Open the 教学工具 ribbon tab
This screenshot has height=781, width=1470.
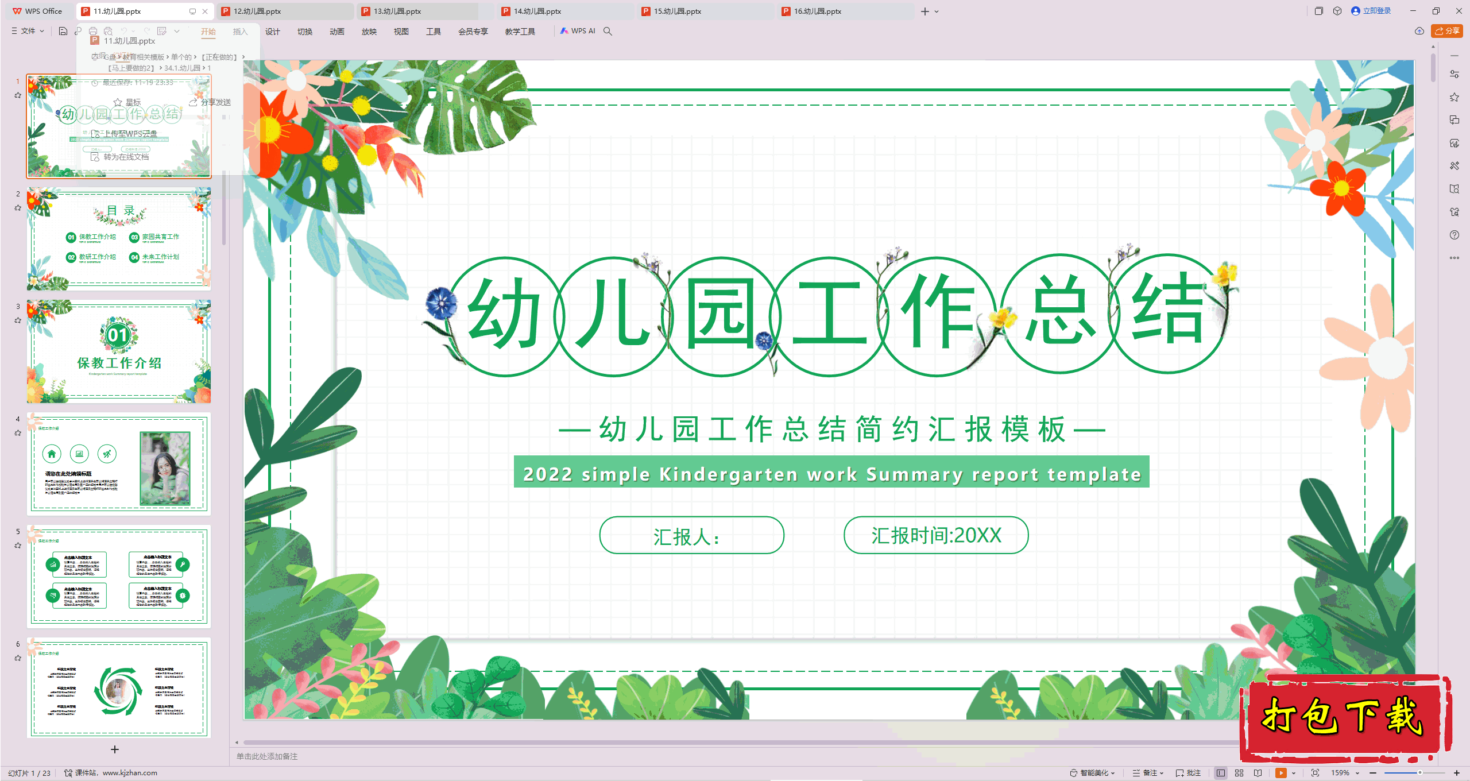coord(520,32)
